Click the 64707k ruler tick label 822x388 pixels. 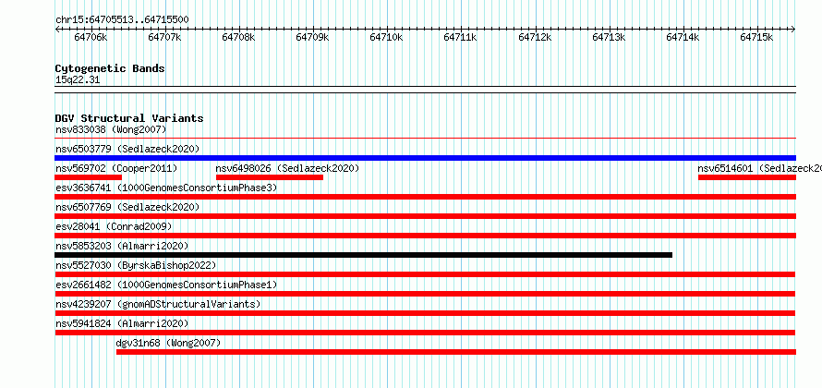tap(164, 38)
